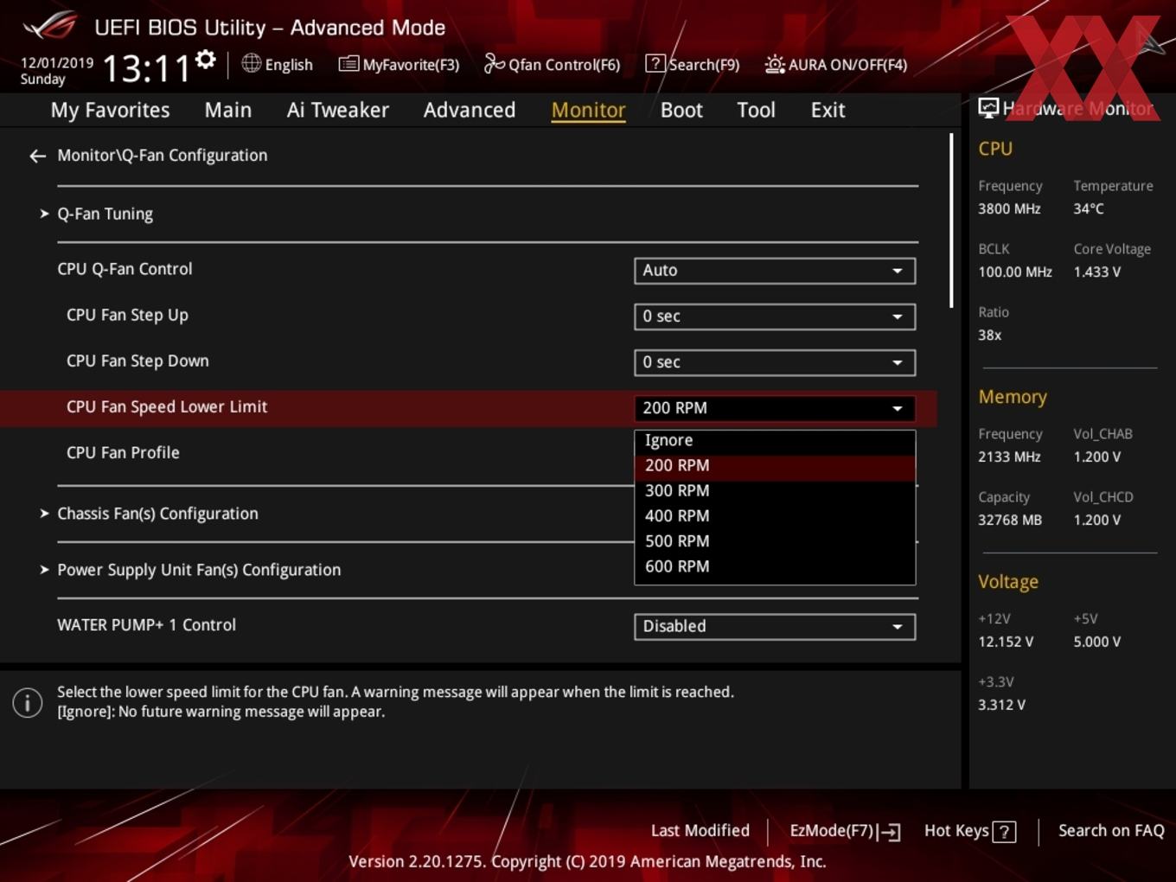Open the WATER PUMP+ 1 Control dropdown
This screenshot has width=1176, height=882.
[x=775, y=627]
